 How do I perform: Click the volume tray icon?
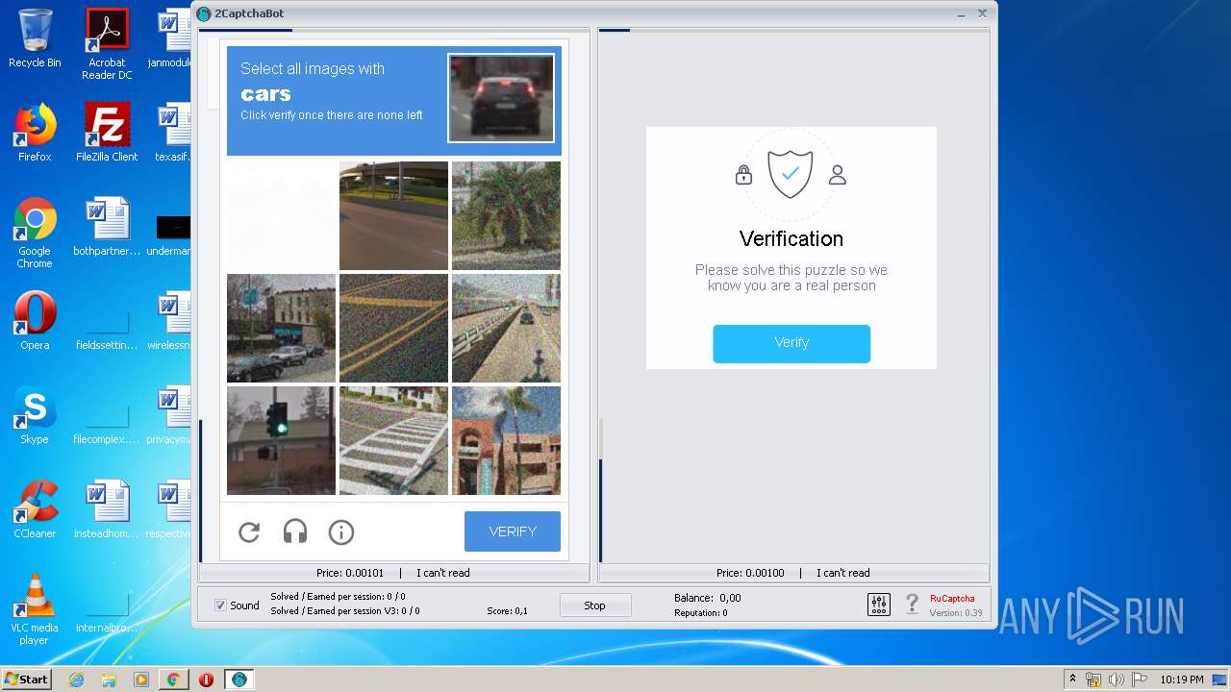click(1117, 680)
